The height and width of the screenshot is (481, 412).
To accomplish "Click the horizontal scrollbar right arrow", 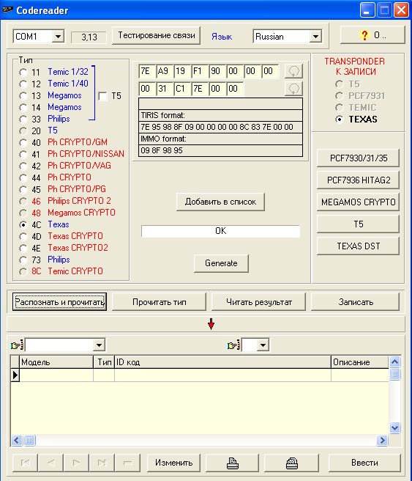I will click(x=382, y=441).
